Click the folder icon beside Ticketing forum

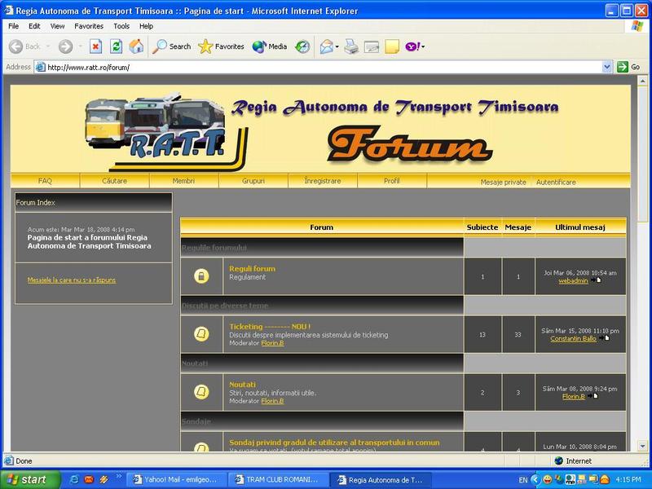pyautogui.click(x=201, y=334)
